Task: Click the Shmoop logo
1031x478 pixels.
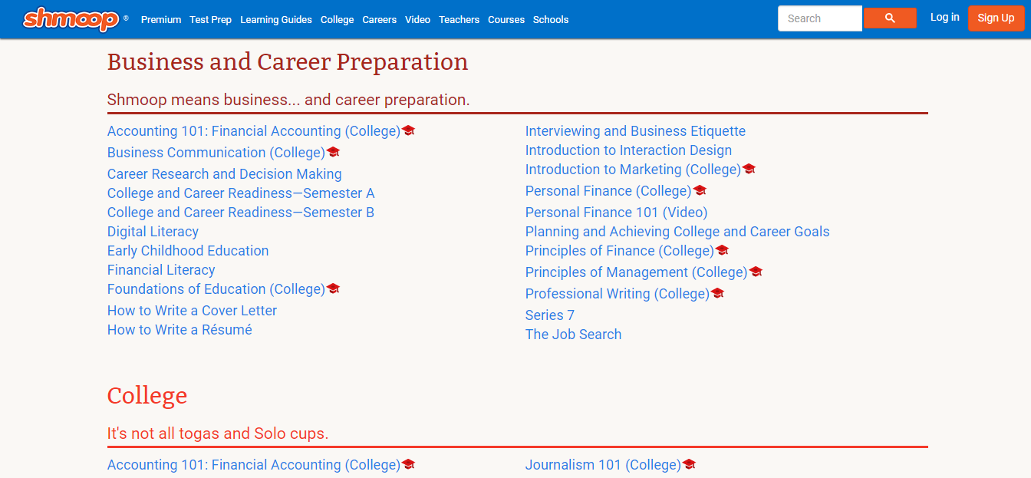Action: click(71, 19)
